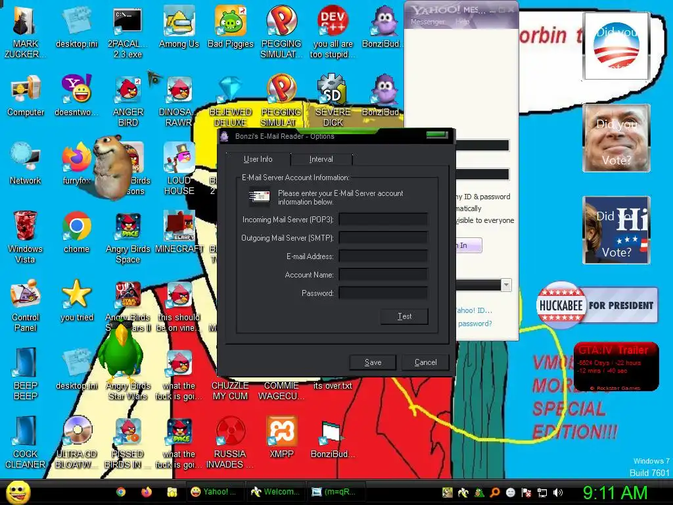Image resolution: width=673 pixels, height=505 pixels.
Task: Open the Network desktop icon
Action: click(x=26, y=164)
